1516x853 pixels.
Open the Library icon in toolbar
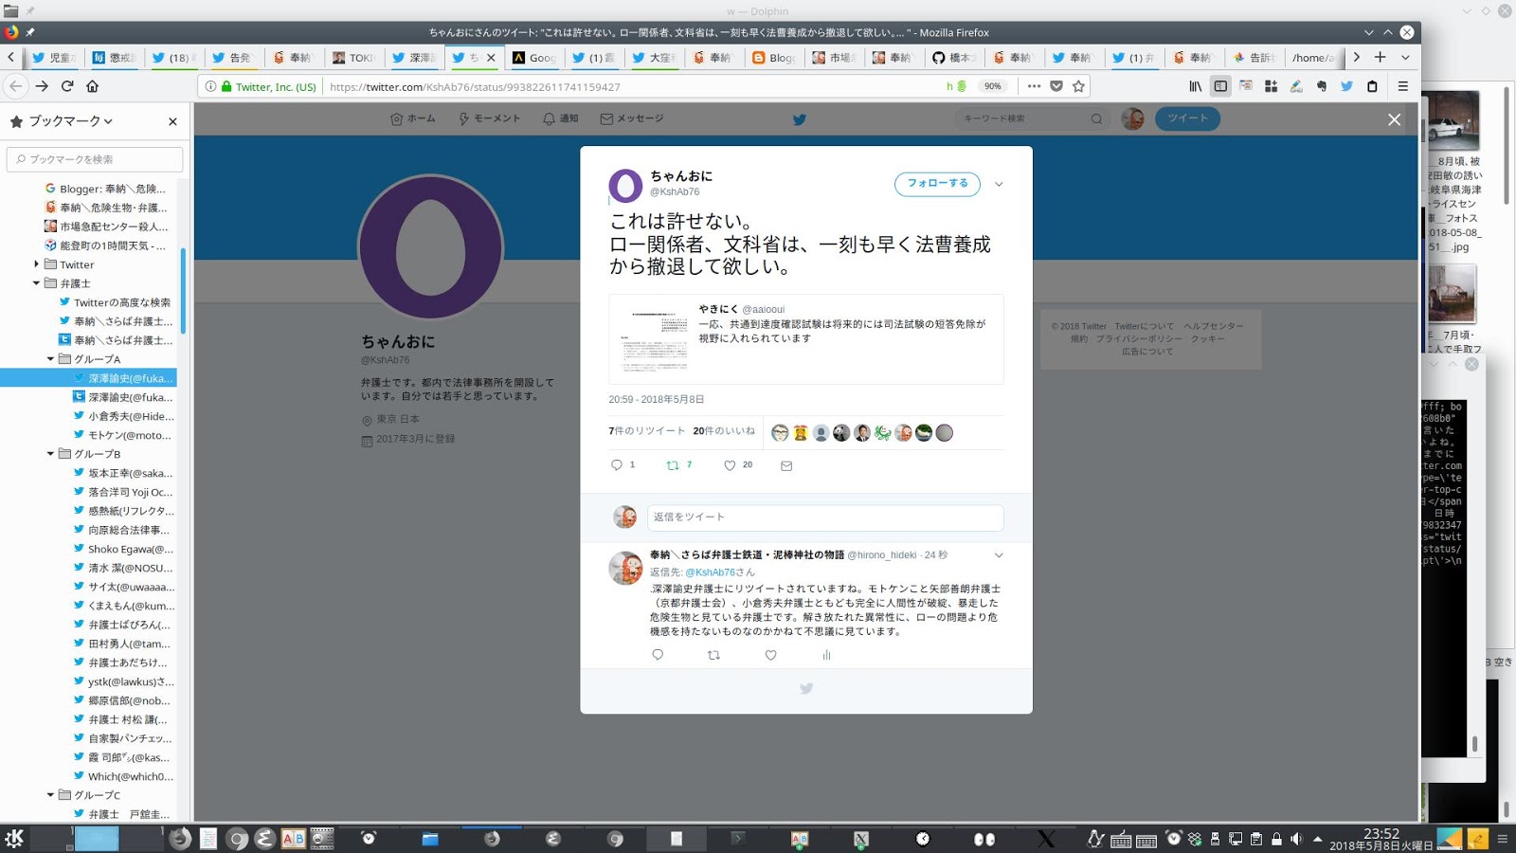coord(1196,86)
